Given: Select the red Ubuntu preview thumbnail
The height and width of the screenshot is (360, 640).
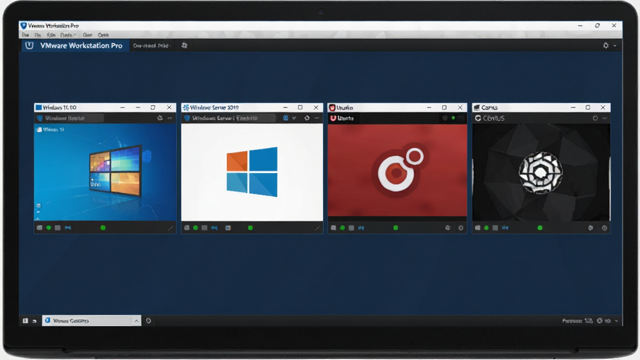Looking at the screenshot, I should click(397, 170).
